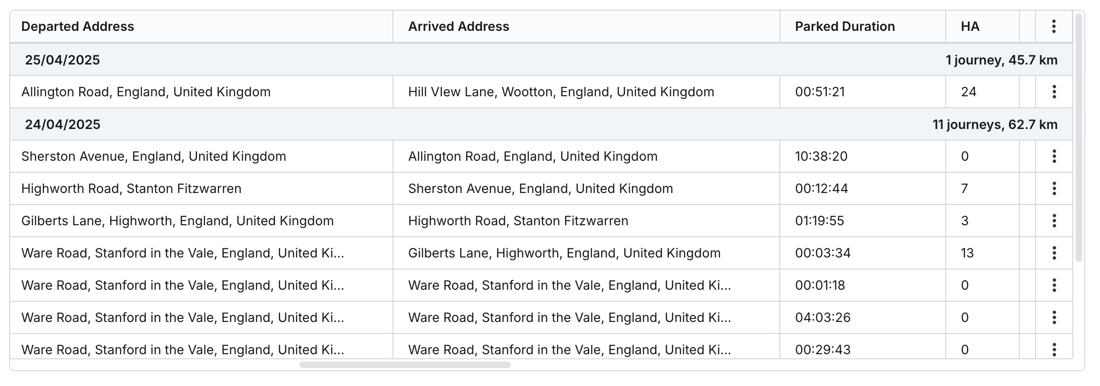
Task: Open row menu for 01:19:55 parked journey
Action: (x=1053, y=221)
